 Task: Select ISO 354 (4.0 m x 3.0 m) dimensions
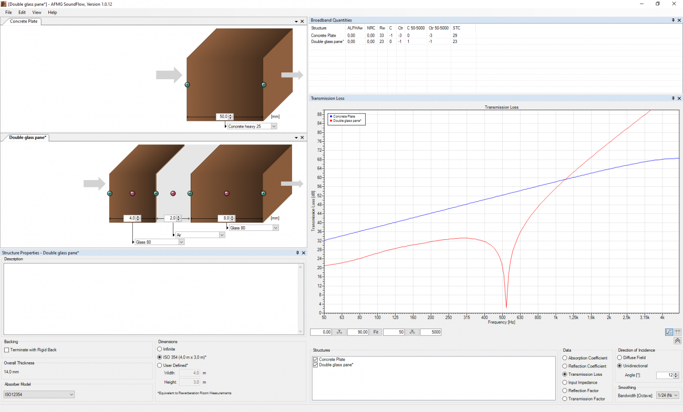click(x=160, y=357)
